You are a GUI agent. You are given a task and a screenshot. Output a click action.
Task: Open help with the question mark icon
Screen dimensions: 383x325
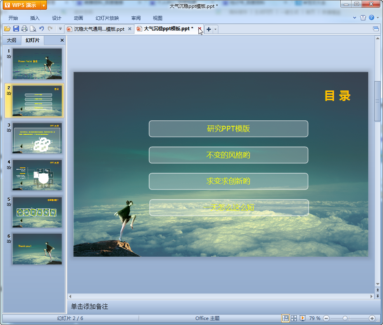click(371, 17)
